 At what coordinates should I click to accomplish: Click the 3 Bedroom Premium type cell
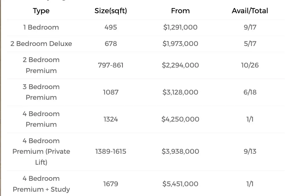coord(41,92)
